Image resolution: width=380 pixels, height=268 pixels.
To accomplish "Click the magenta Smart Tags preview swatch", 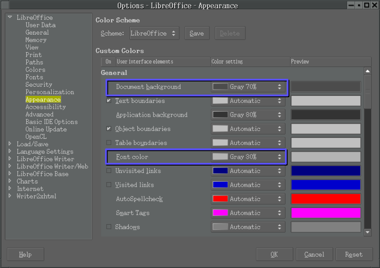I will 326,213.
